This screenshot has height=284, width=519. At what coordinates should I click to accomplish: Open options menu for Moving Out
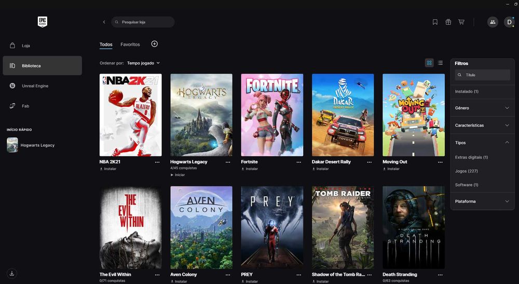[440, 162]
